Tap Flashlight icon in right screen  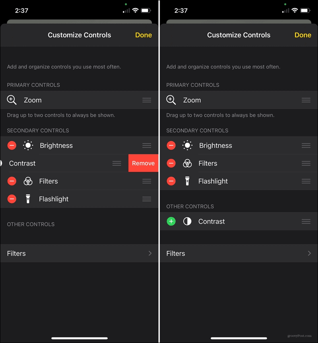(187, 181)
